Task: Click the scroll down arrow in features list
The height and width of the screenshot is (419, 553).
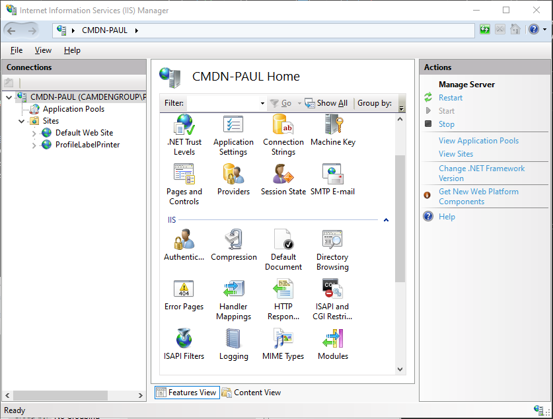Action: pos(400,369)
